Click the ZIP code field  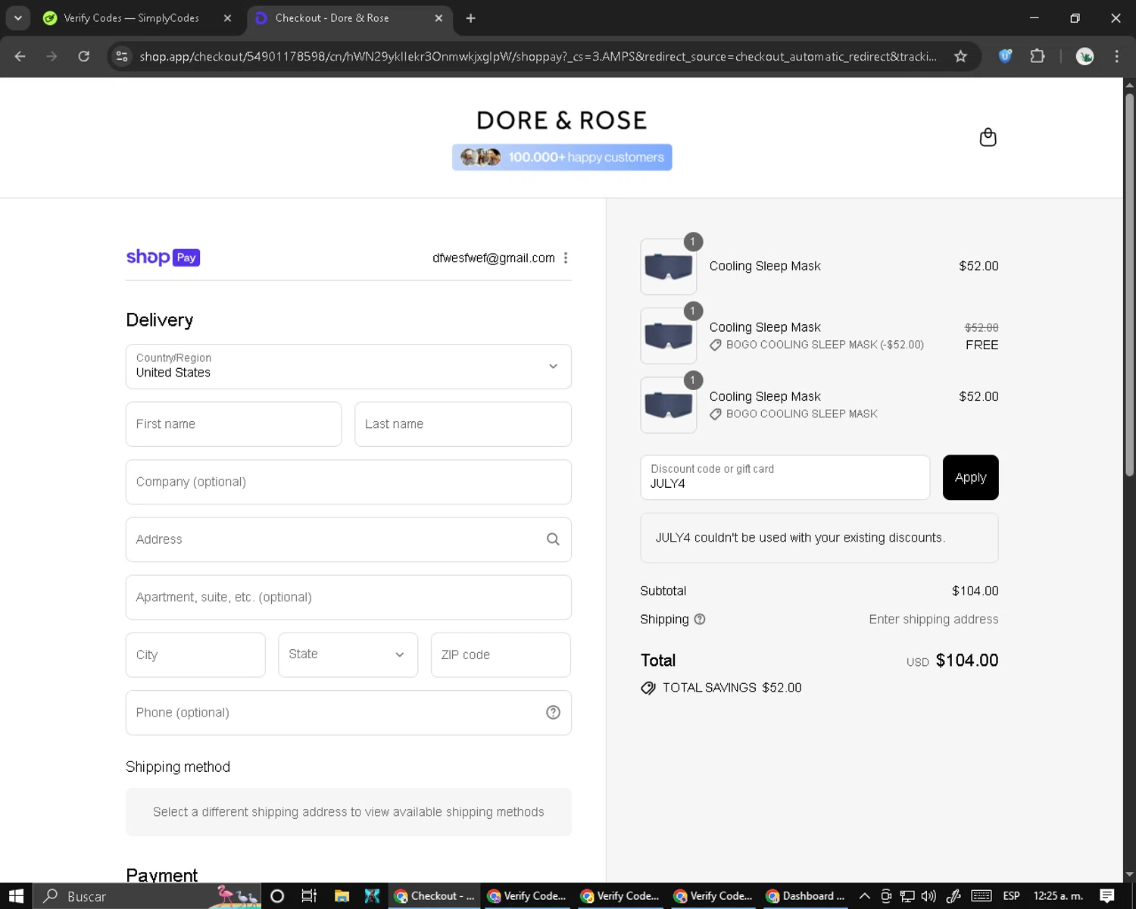(x=501, y=654)
